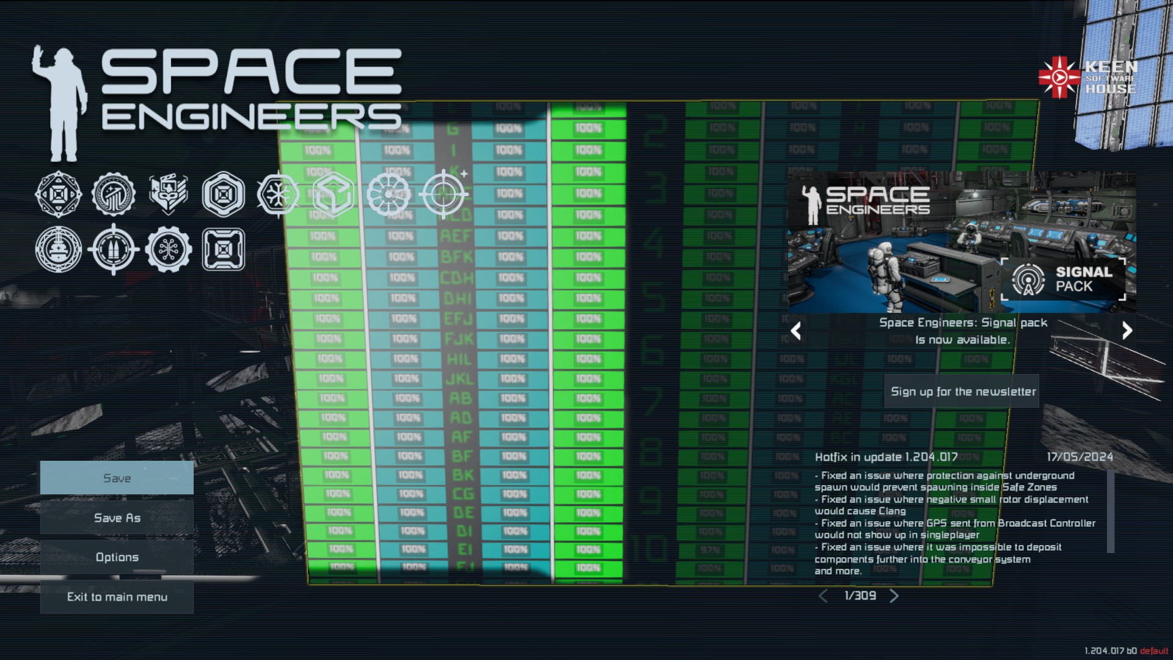Click the gear with circuit Automatons DLC icon
This screenshot has height=660, width=1173.
pos(169,249)
